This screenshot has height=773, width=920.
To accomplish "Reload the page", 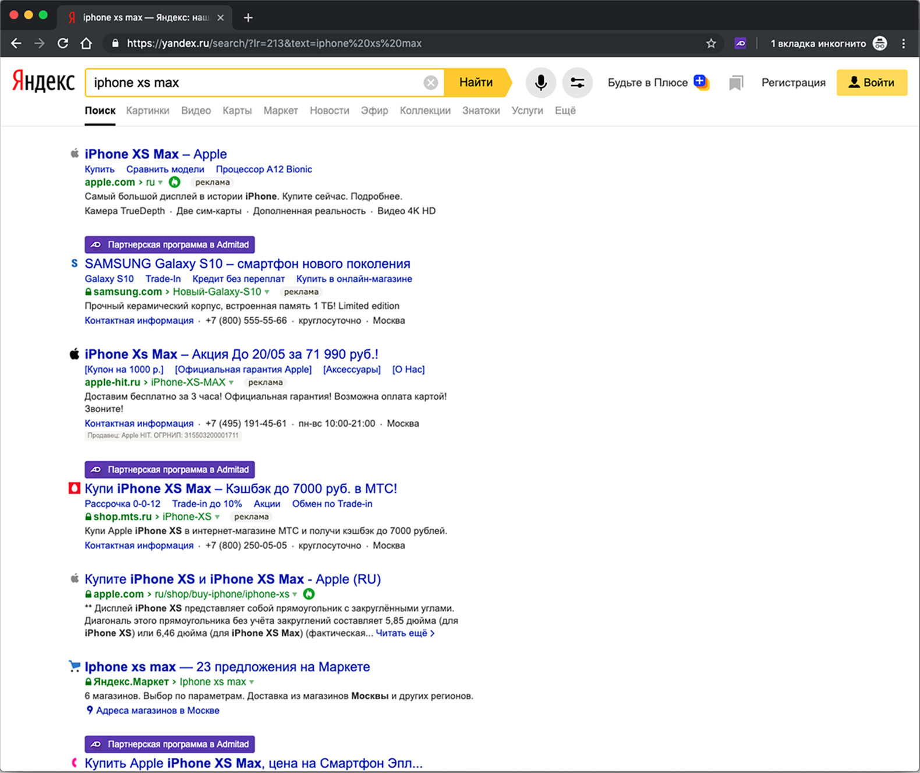I will click(x=63, y=44).
